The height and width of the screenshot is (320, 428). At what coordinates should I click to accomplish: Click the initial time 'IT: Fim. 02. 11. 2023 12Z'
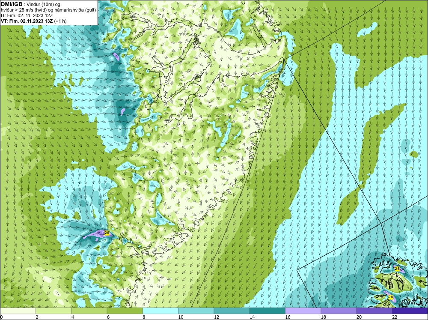[27, 15]
